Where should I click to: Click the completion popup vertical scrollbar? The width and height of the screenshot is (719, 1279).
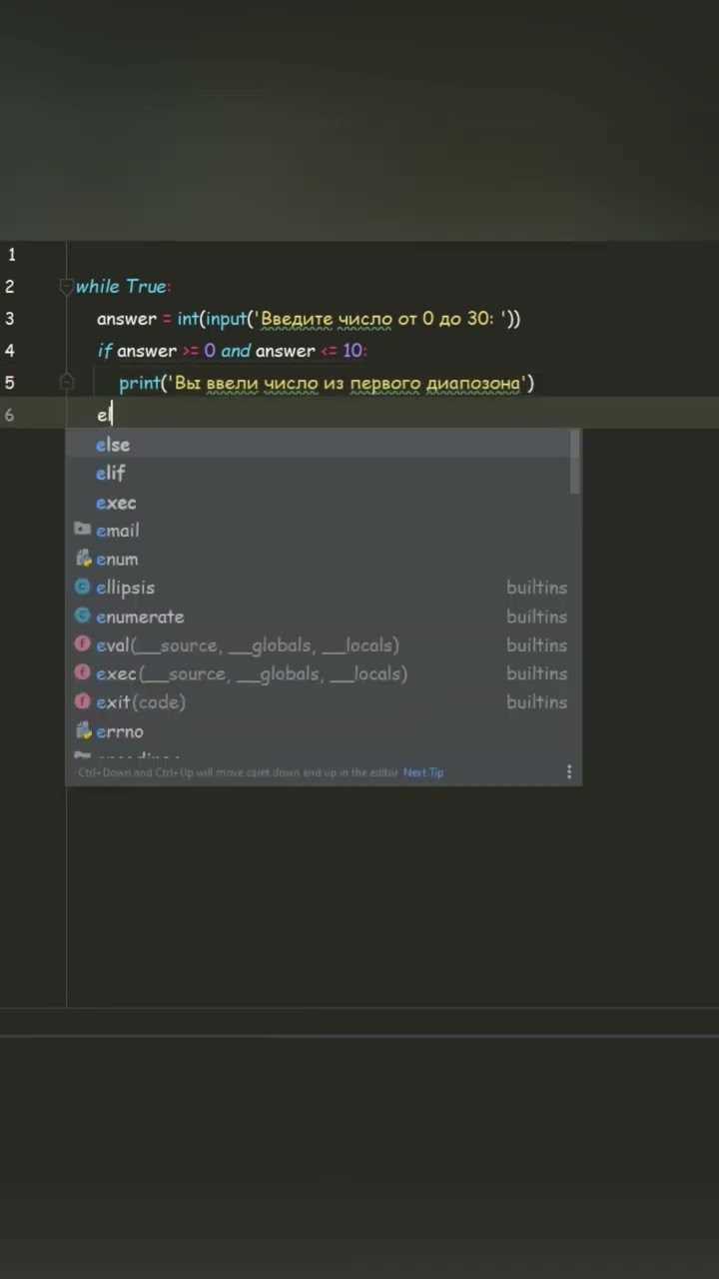[575, 462]
